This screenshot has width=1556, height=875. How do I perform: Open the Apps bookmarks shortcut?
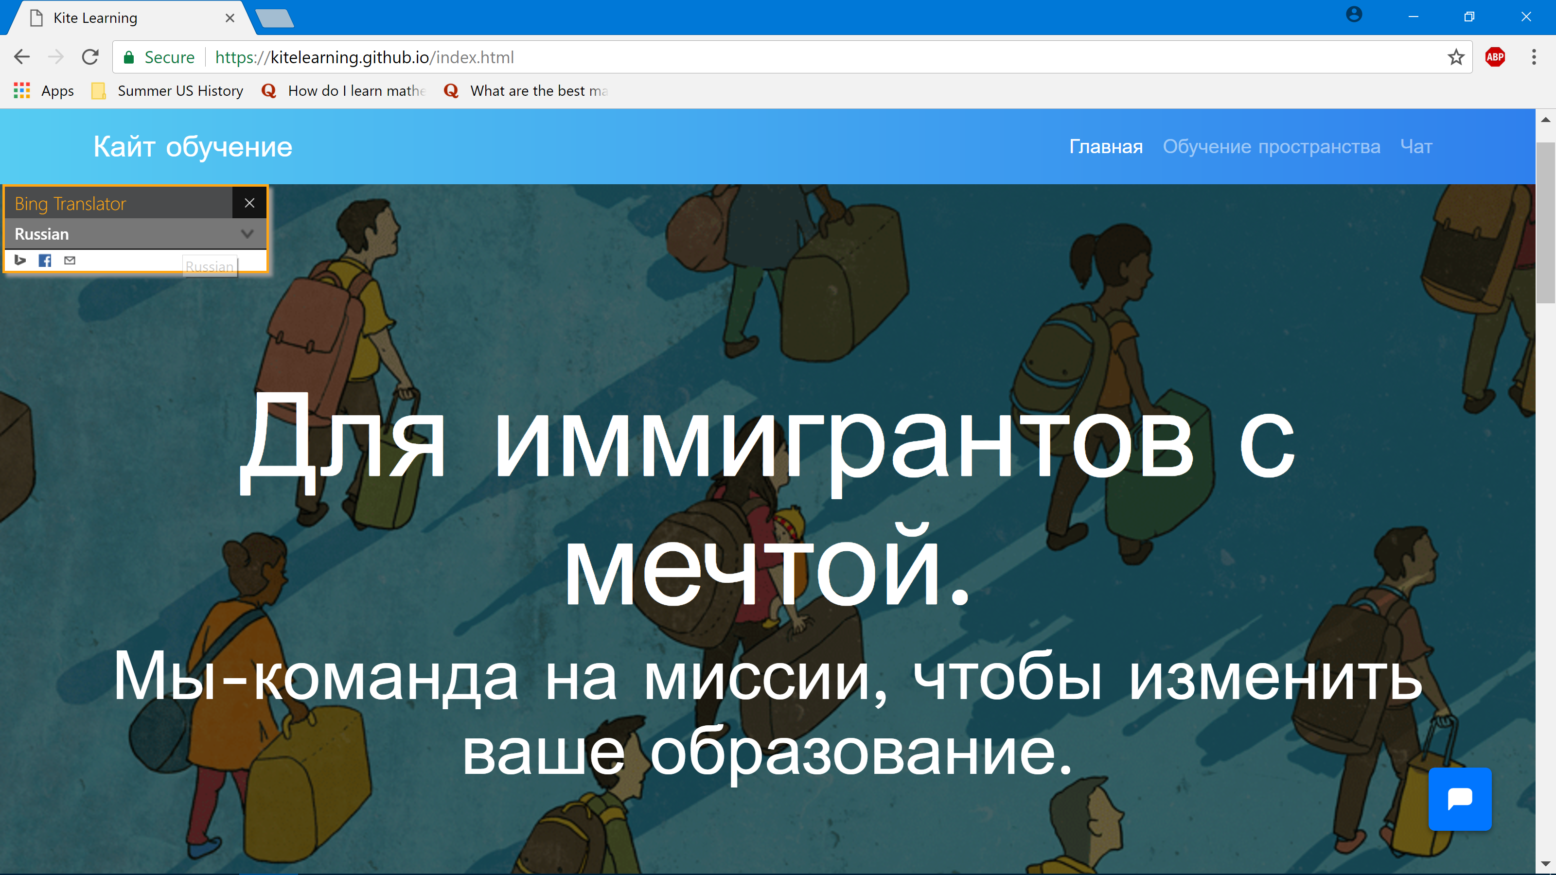point(43,90)
